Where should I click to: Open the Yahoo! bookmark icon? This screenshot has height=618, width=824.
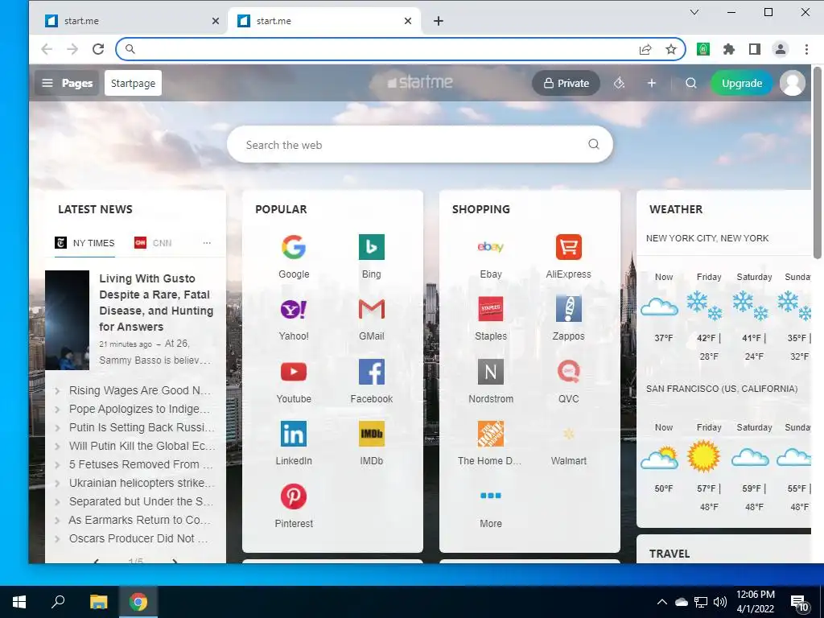293,310
